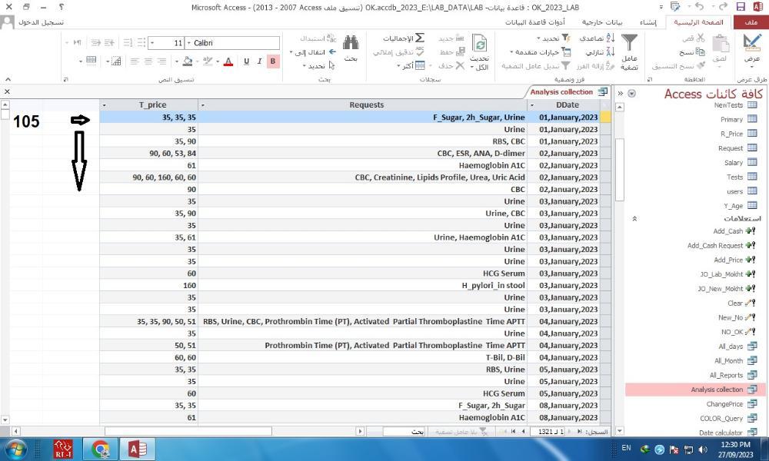Open the navigation pane category menu arrow
This screenshot has width=769, height=461.
[631, 94]
